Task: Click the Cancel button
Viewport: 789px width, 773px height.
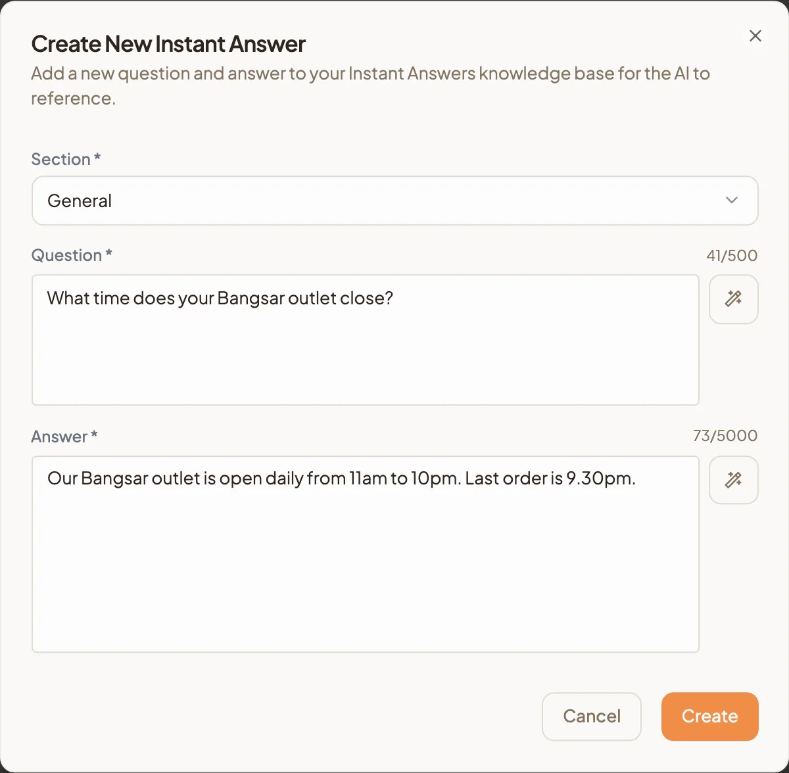Action: coord(592,716)
